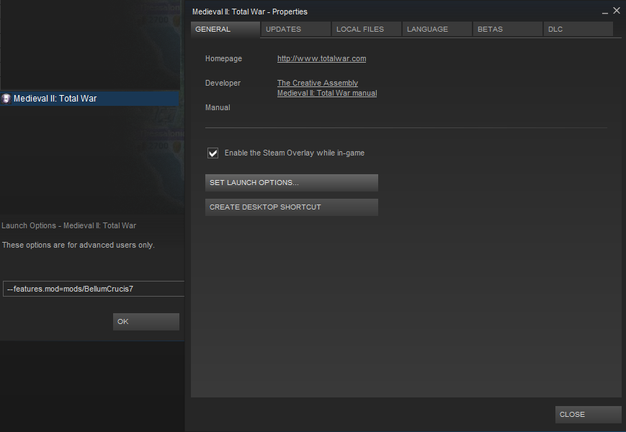Click the launch options text field
This screenshot has width=626, height=432.
point(94,289)
